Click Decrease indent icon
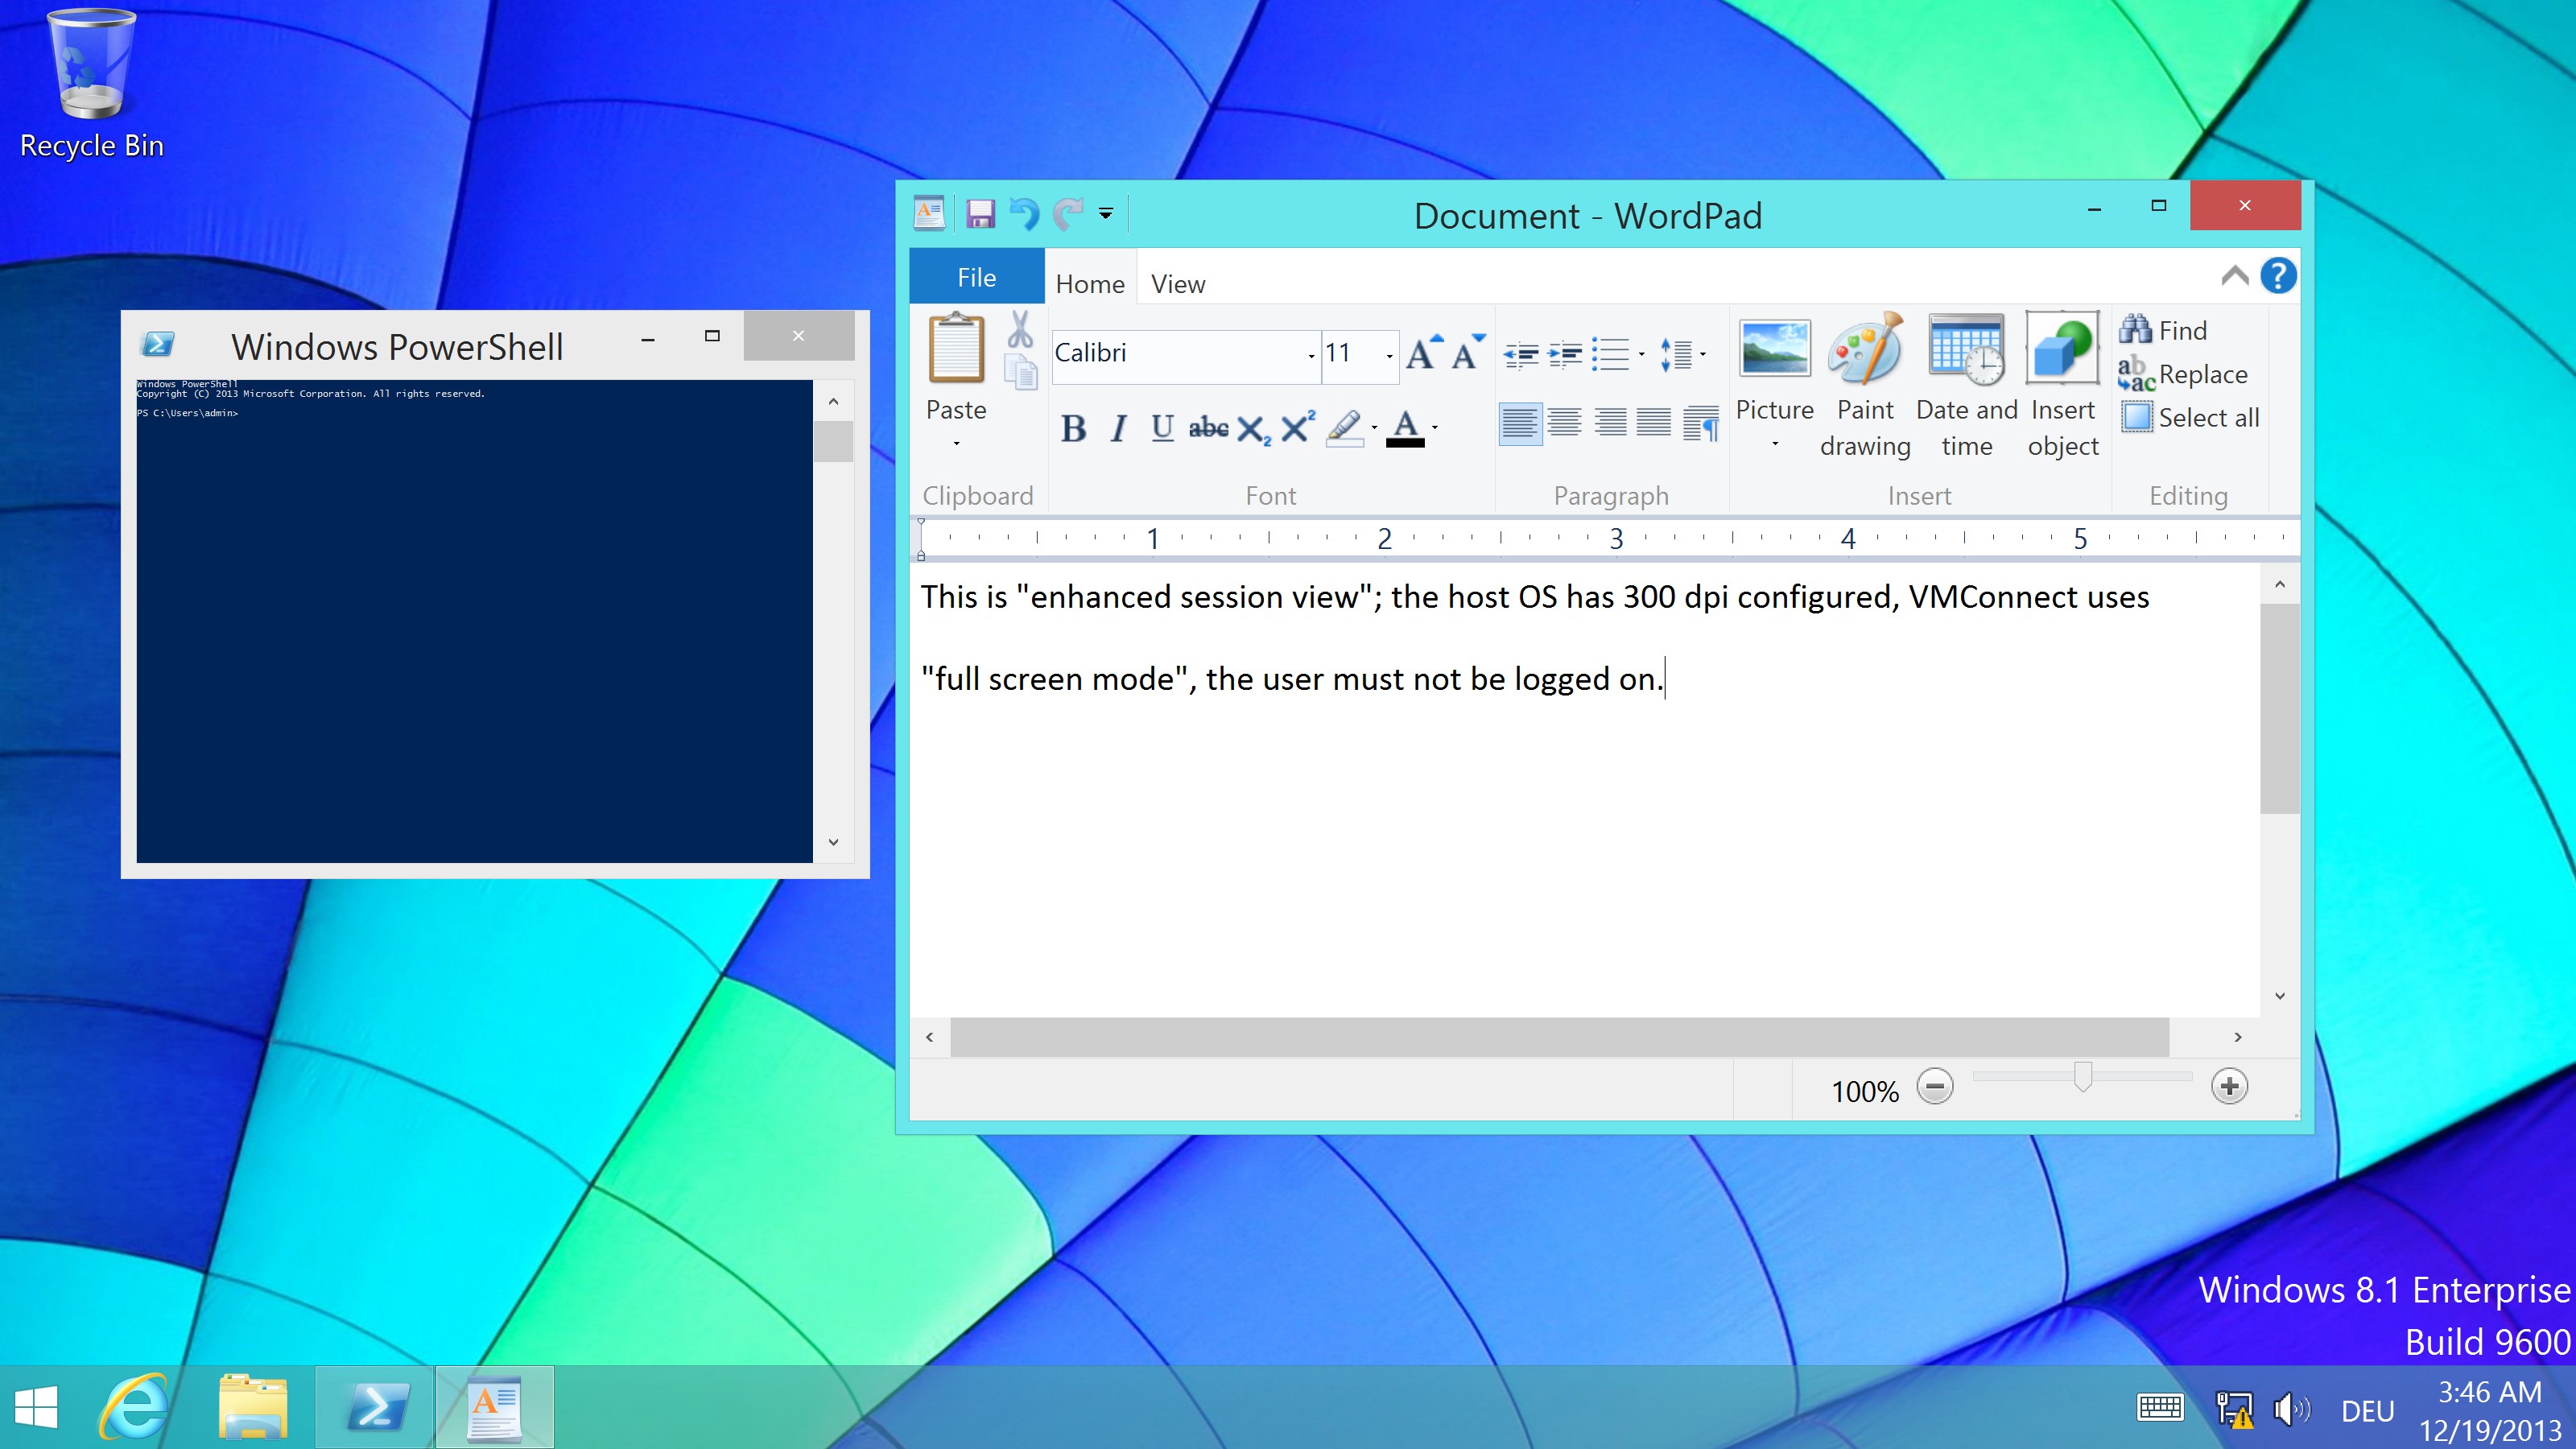The height and width of the screenshot is (1449, 2576). (x=1521, y=355)
